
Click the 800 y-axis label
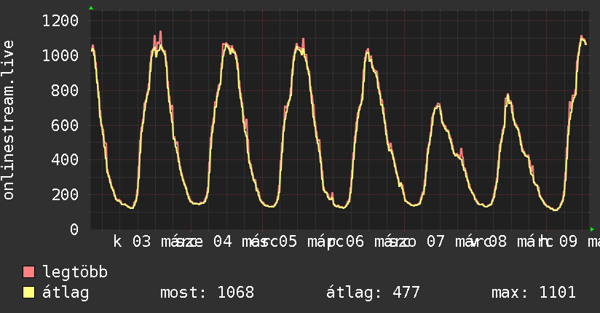[x=65, y=91]
